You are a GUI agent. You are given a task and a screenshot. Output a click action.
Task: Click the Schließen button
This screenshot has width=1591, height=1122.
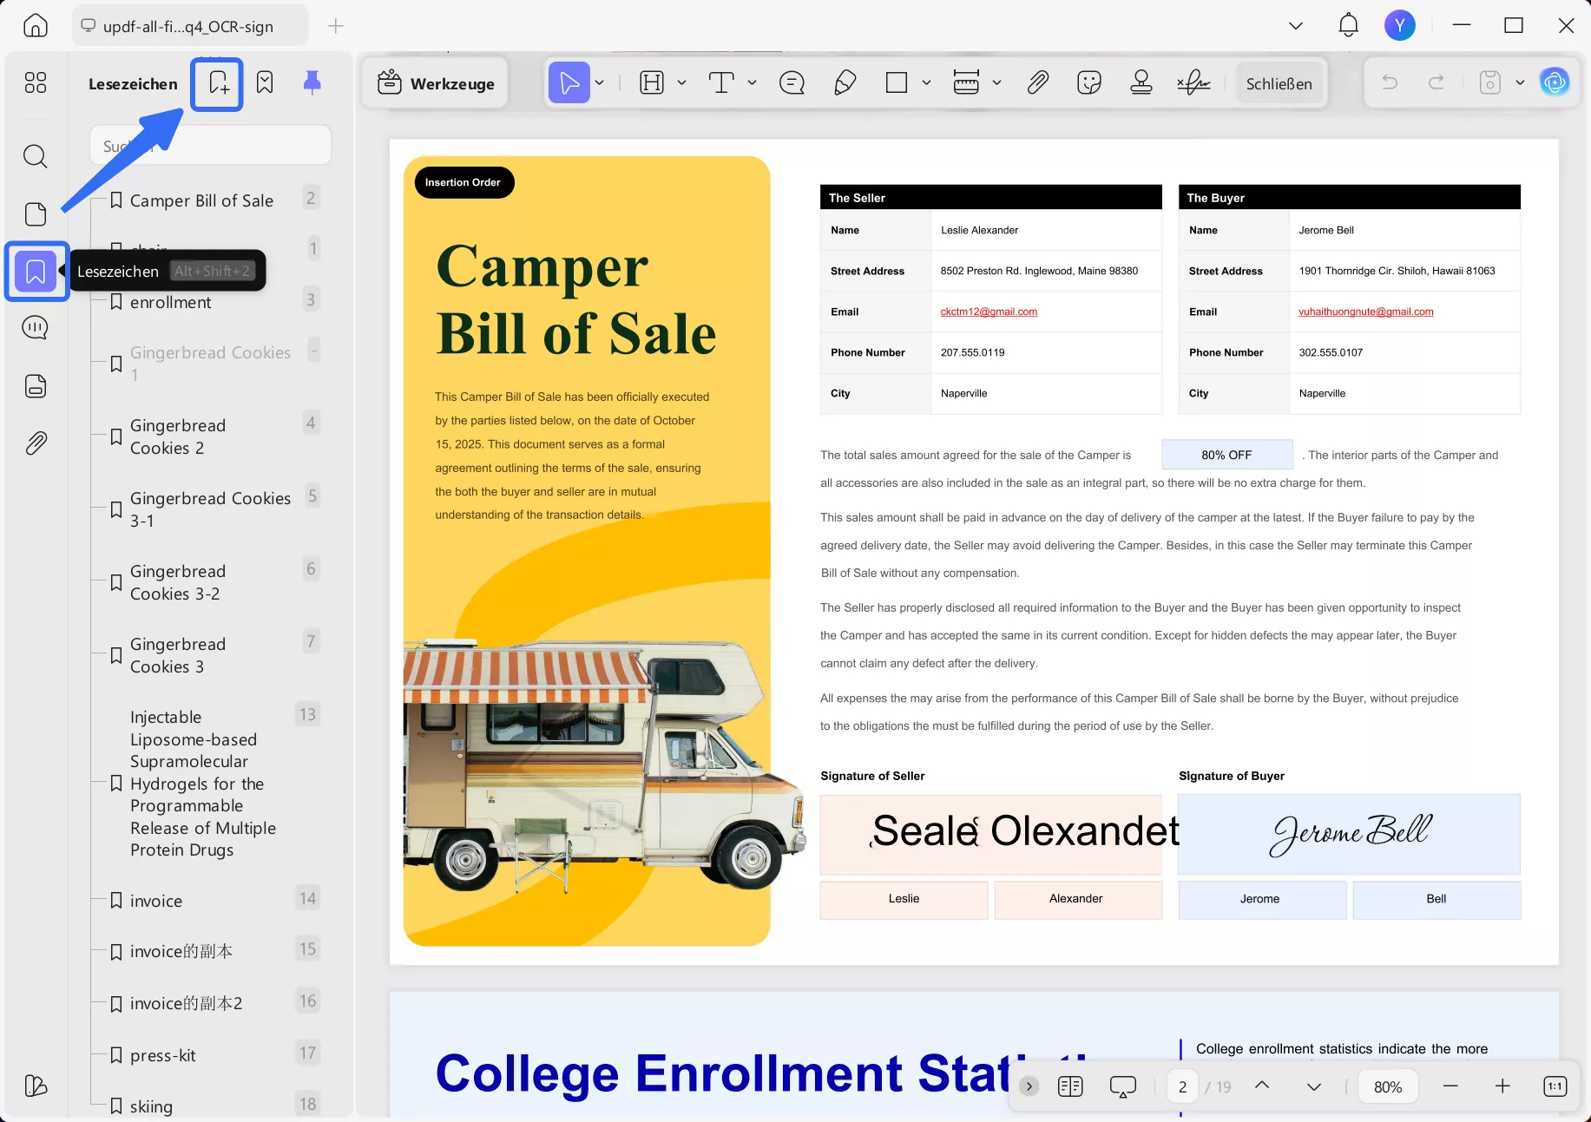(x=1279, y=83)
